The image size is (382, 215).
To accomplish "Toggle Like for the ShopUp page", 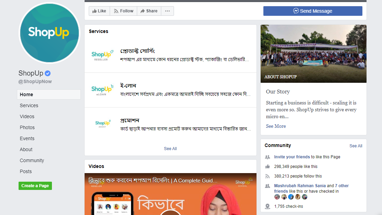I will point(99,11).
